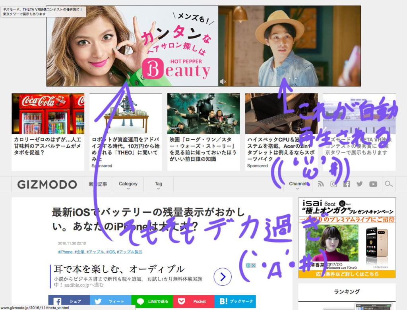The image size is (407, 310).
Task: Open the #アップル製品 tag link
Action: click(x=130, y=252)
